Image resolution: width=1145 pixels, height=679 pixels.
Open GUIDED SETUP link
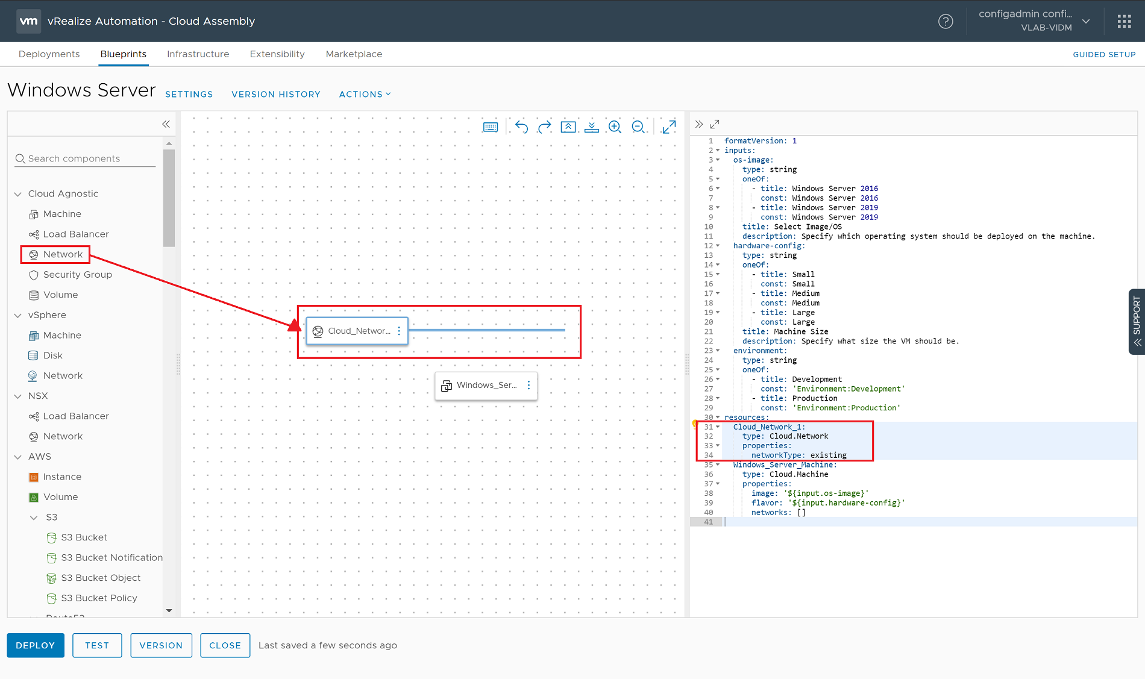[x=1104, y=54]
